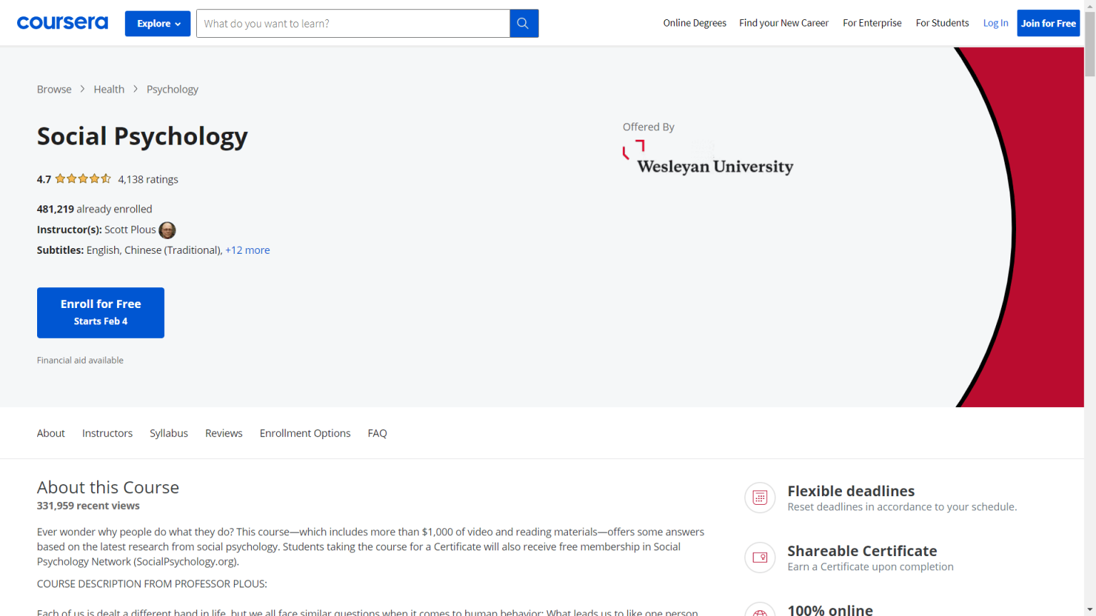The height and width of the screenshot is (616, 1096).
Task: Expand the +12 more subtitles list
Action: (248, 250)
